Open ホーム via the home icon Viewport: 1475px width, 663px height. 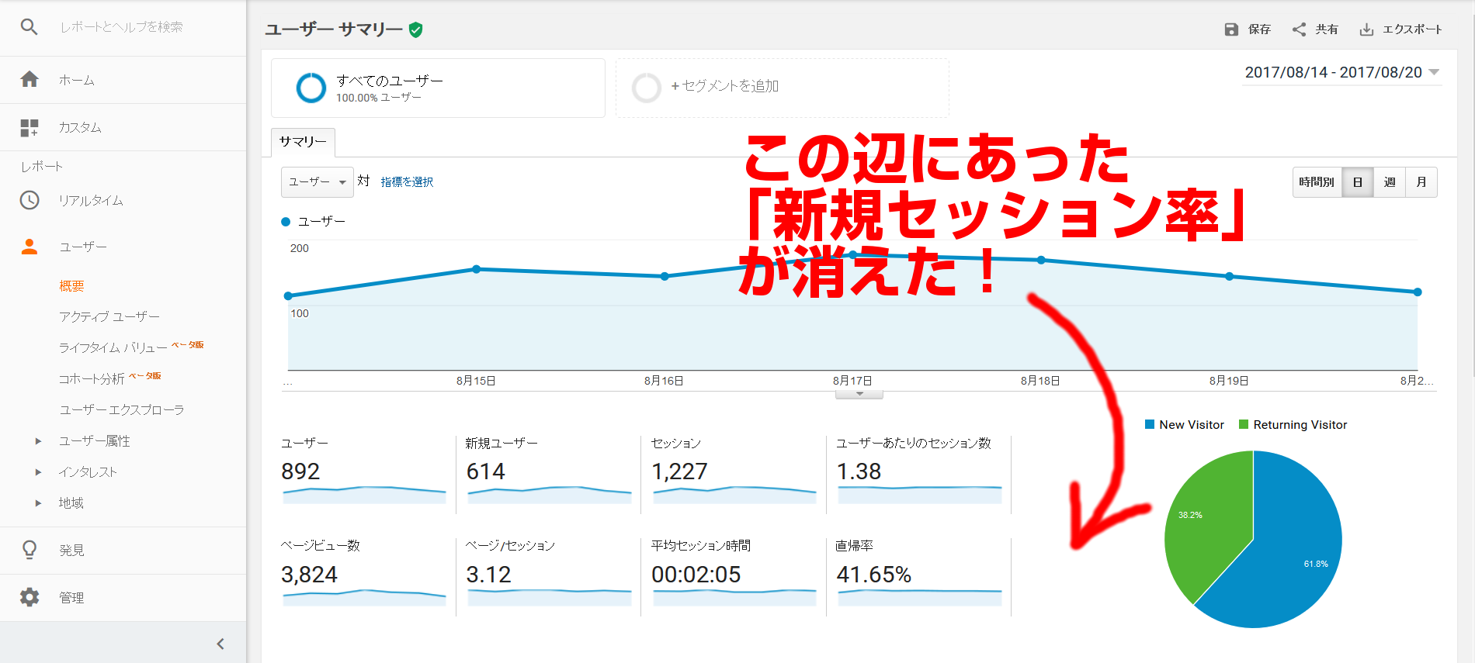point(29,80)
